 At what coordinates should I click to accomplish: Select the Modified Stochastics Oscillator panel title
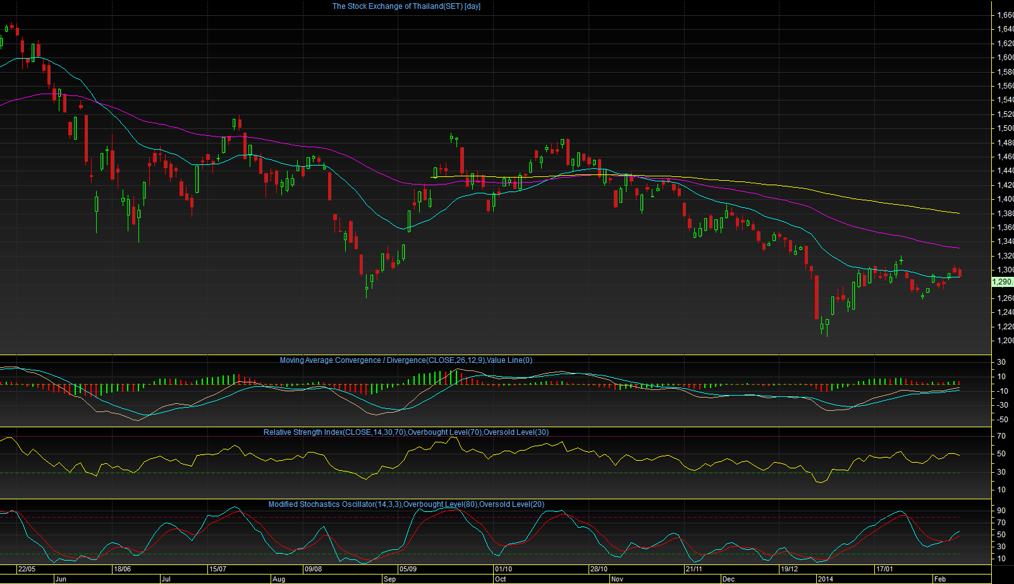[x=406, y=504]
